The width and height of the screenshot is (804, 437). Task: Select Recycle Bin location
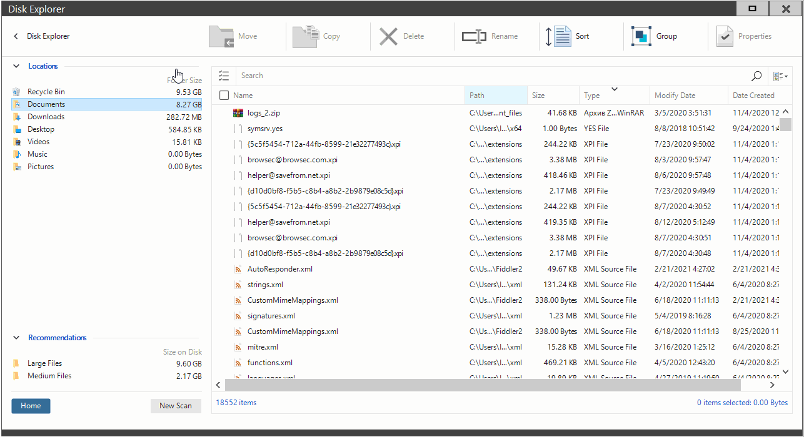[x=46, y=92]
